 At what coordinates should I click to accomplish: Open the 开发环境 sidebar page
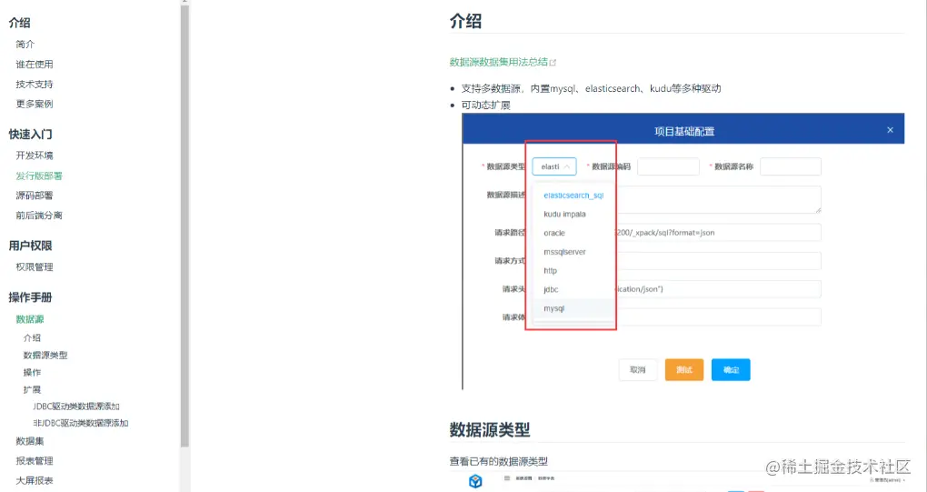click(x=35, y=156)
